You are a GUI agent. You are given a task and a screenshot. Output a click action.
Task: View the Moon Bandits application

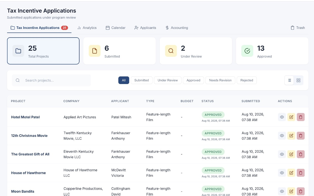[x=282, y=191]
